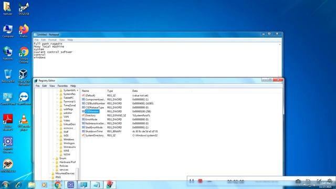336x189 pixels.
Task: Open the testuser folder desktop icon
Action: point(7,8)
